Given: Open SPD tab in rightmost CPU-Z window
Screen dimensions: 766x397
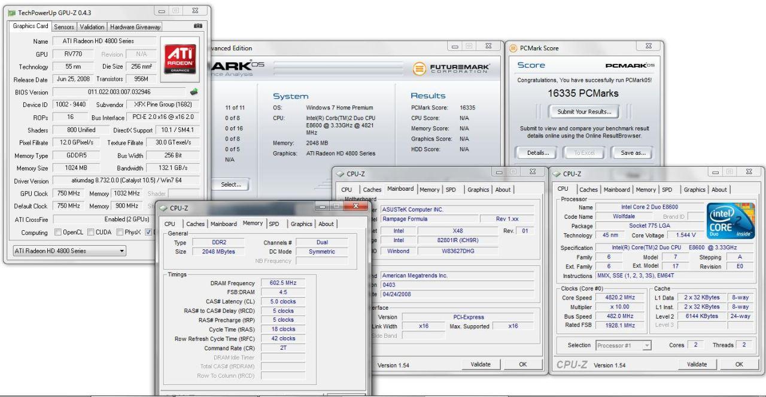Looking at the screenshot, I should point(668,190).
